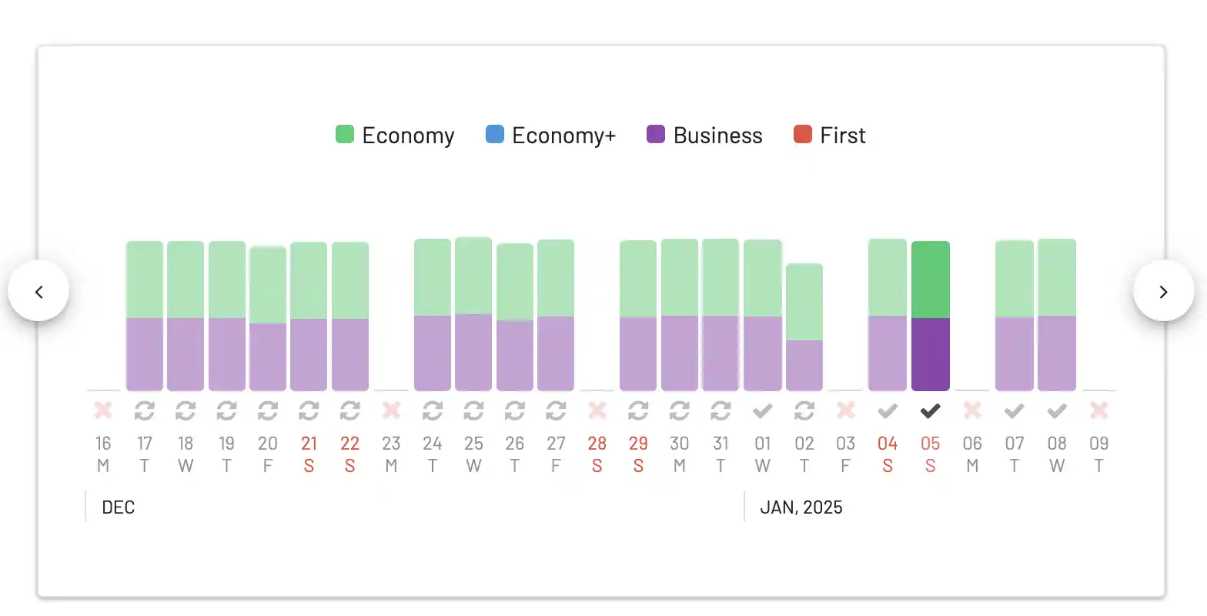Select the shorter January 02 bar
This screenshot has width=1207, height=616.
804,327
